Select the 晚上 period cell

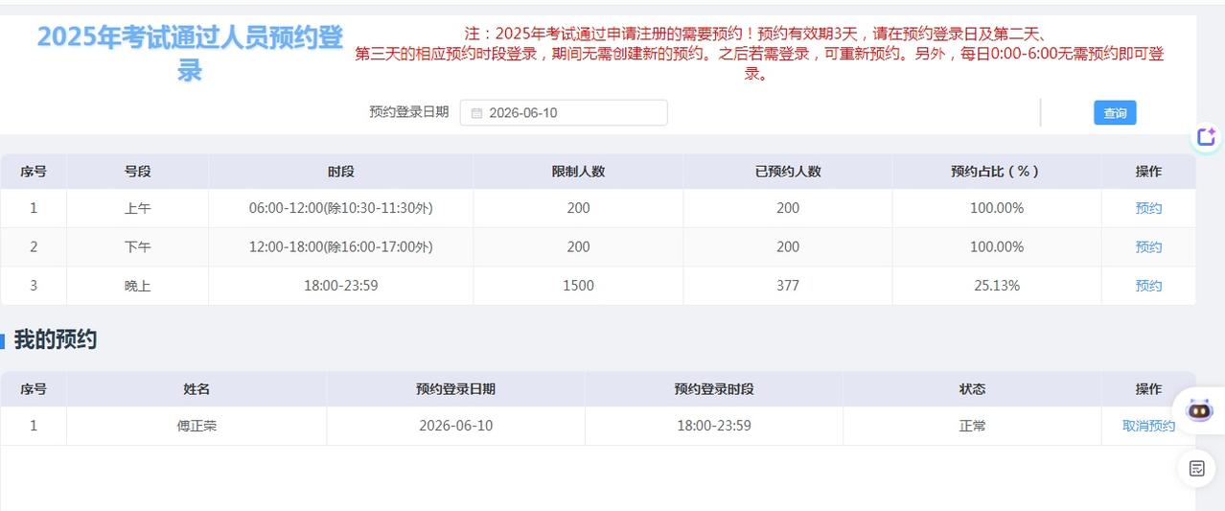[137, 286]
